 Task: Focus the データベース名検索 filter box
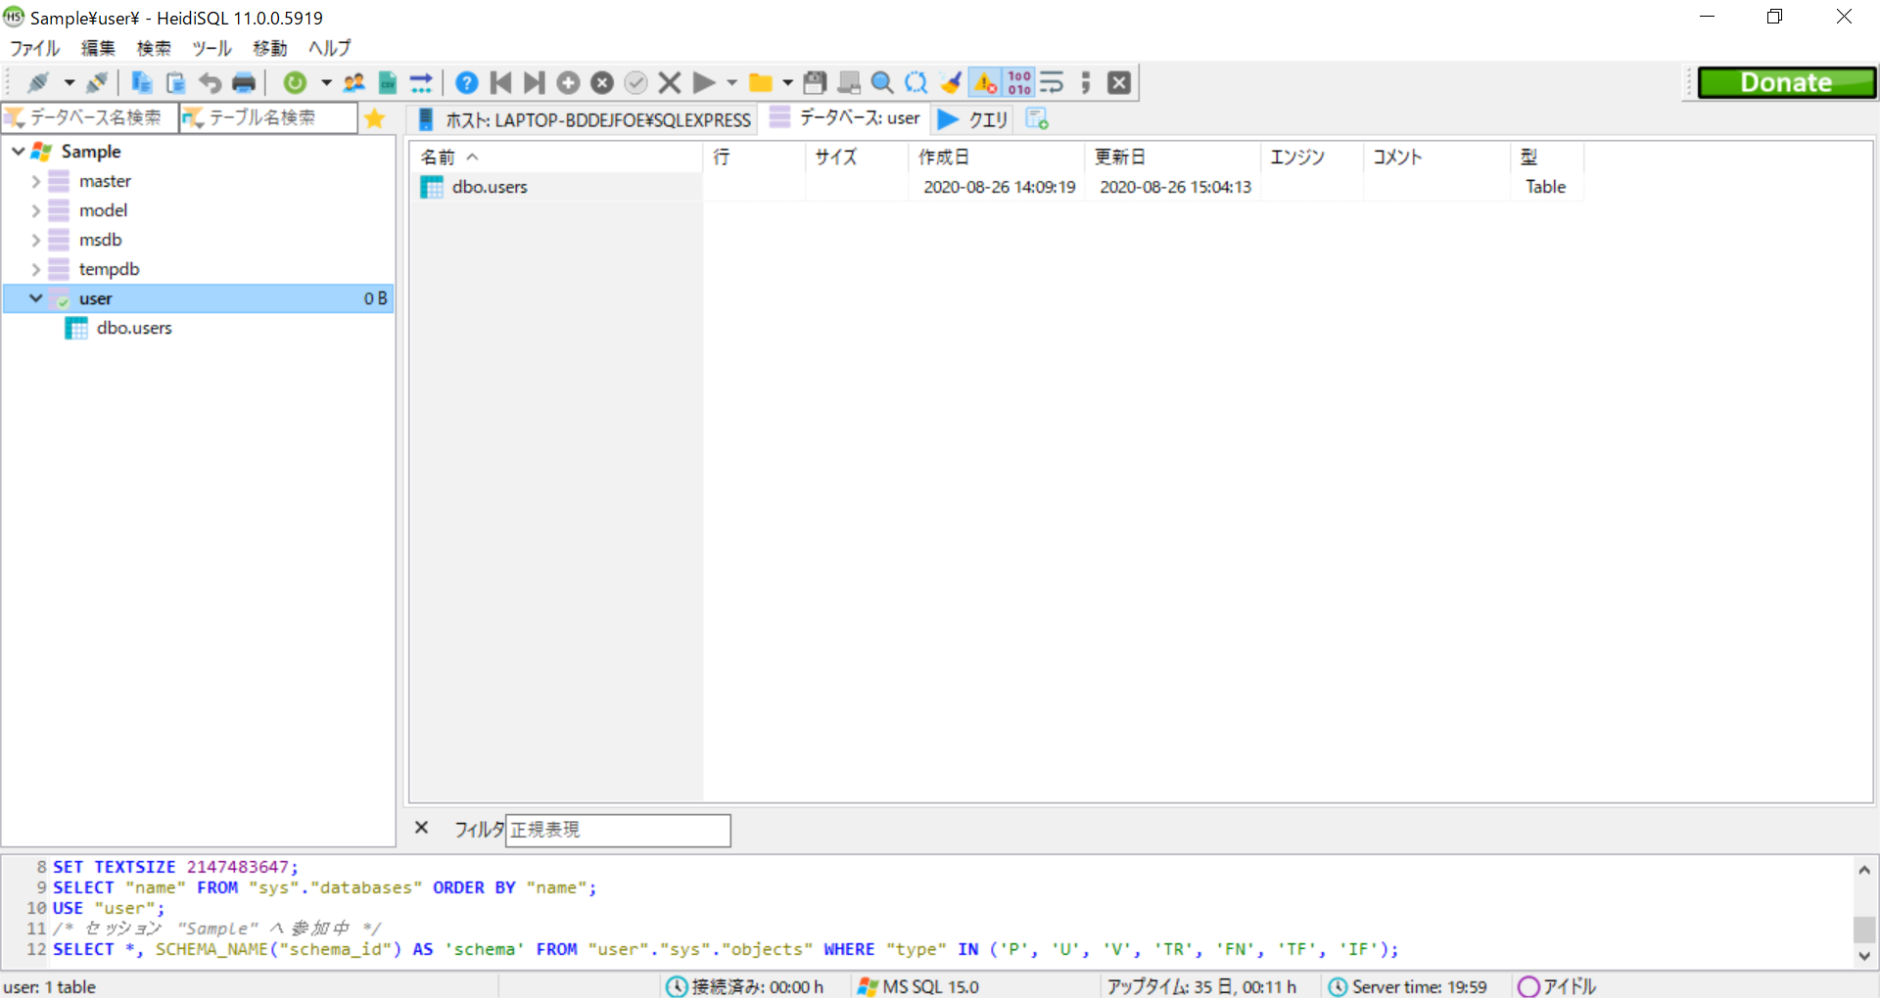[90, 118]
